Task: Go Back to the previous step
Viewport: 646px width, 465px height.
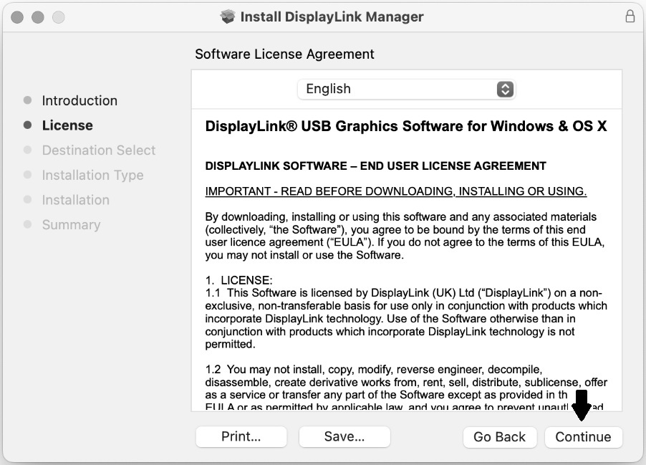Action: (x=499, y=436)
